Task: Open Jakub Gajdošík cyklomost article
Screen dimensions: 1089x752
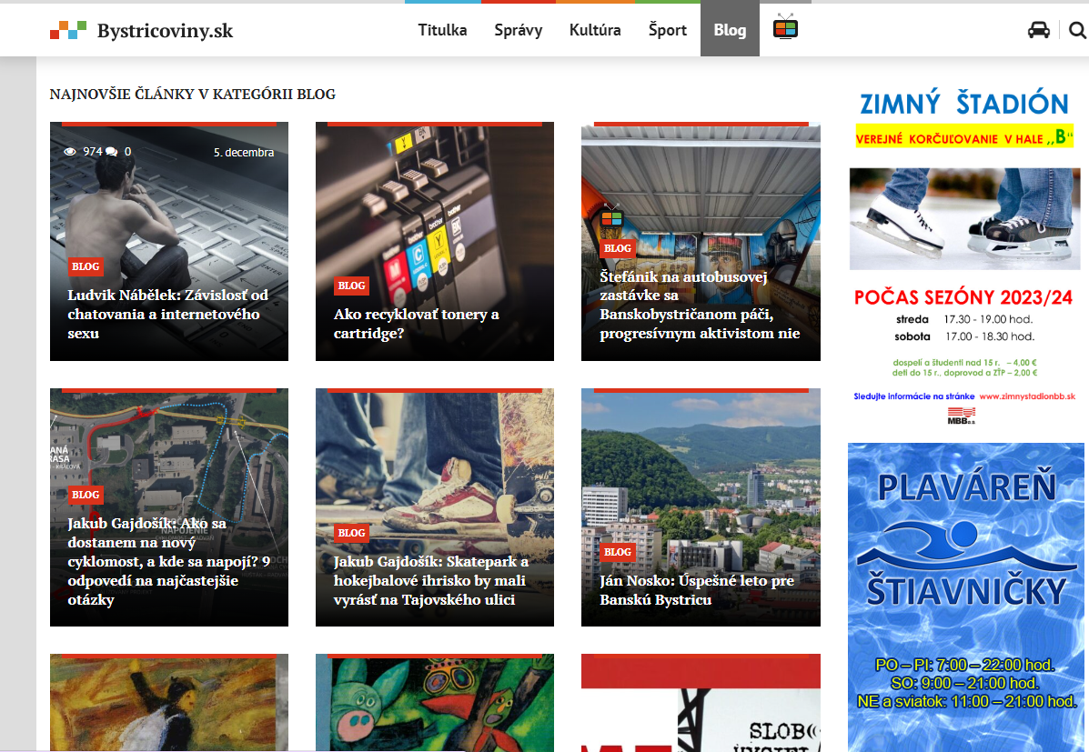Action: 168,561
